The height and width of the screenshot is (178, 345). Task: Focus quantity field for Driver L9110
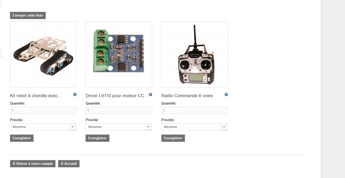119,111
